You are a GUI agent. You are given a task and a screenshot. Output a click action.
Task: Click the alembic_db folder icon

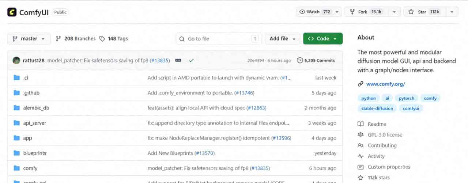point(16,108)
